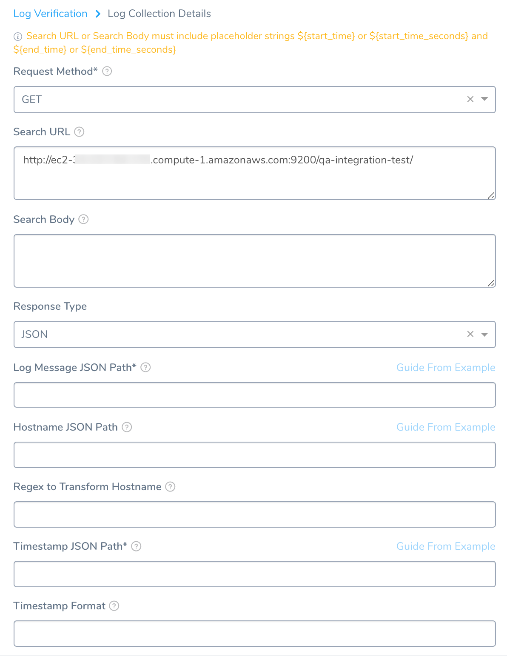Clear the GET request method selection
The image size is (507, 657).
pyautogui.click(x=470, y=99)
